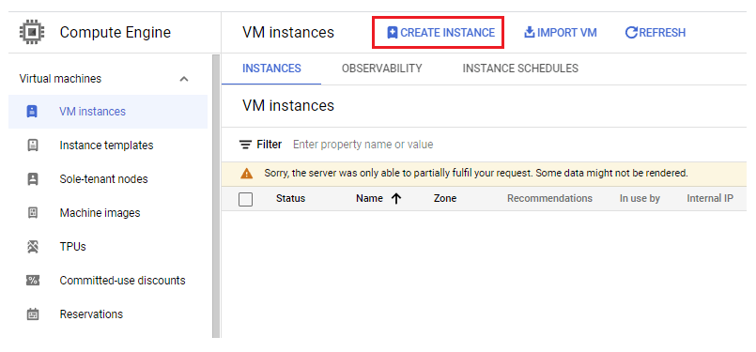The width and height of the screenshot is (756, 352).
Task: Click the server partial request warning message
Action: [476, 173]
